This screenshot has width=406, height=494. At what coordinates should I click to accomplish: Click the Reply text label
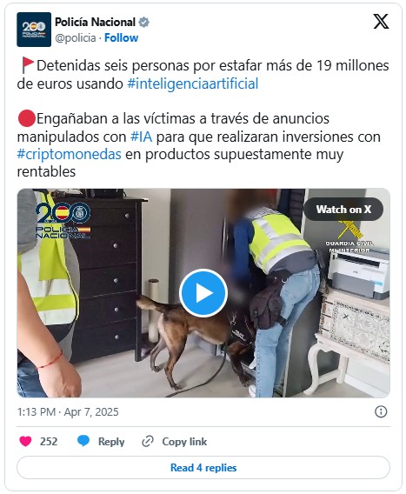[x=111, y=442]
